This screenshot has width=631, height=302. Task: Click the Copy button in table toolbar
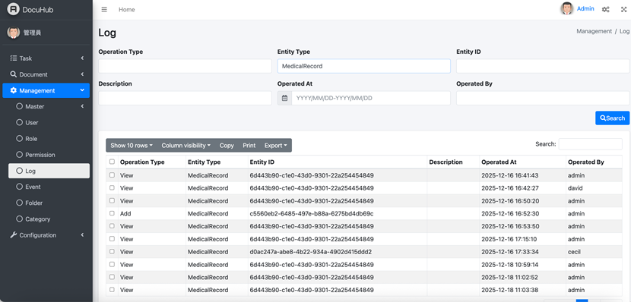tap(227, 146)
